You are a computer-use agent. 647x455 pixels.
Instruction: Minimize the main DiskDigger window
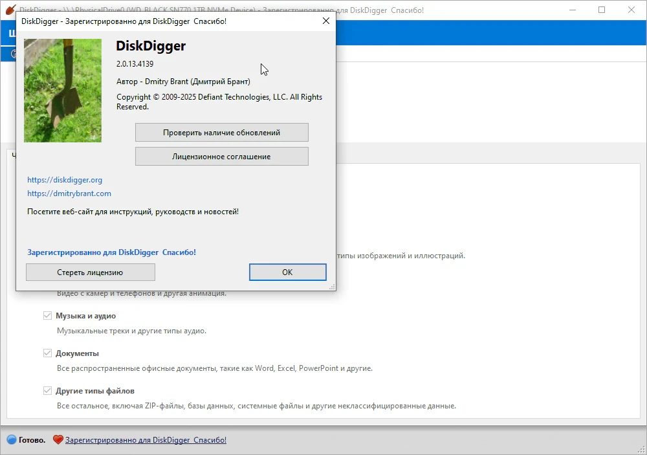573,10
